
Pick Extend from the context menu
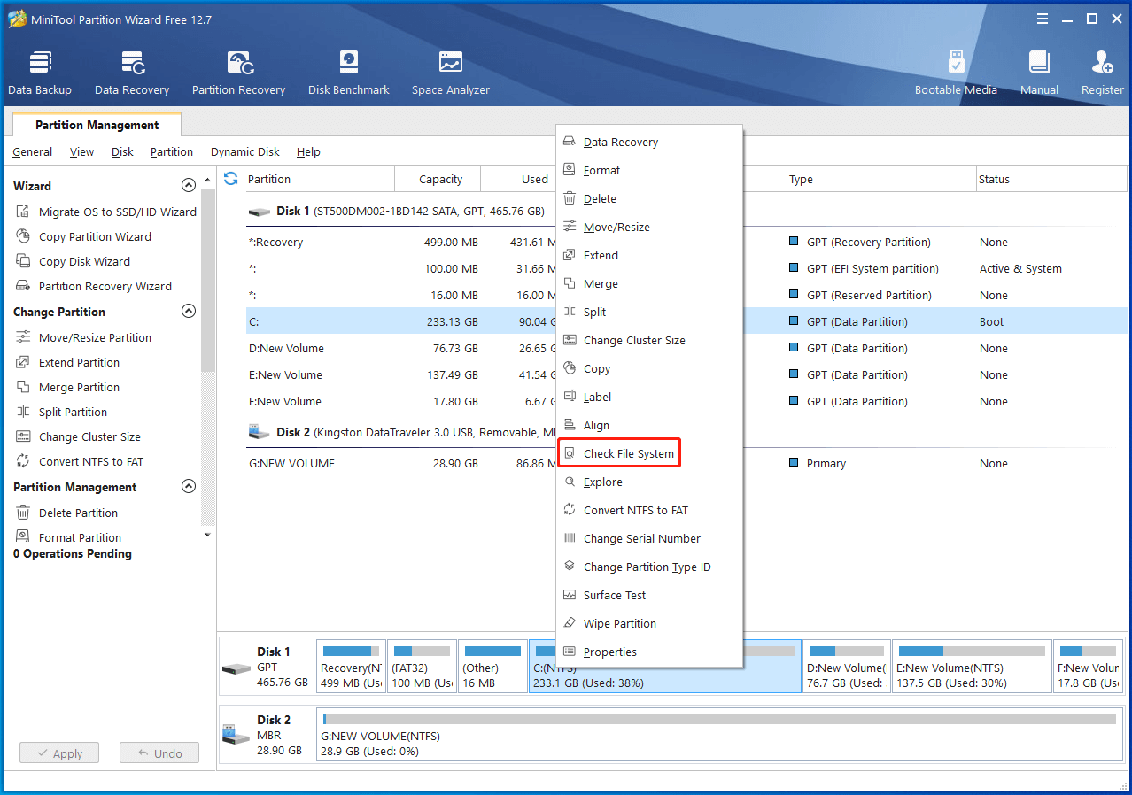[649, 255]
